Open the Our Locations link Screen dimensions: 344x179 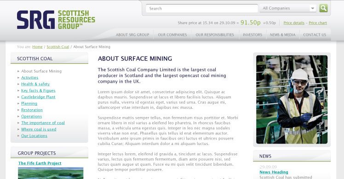pos(34,136)
